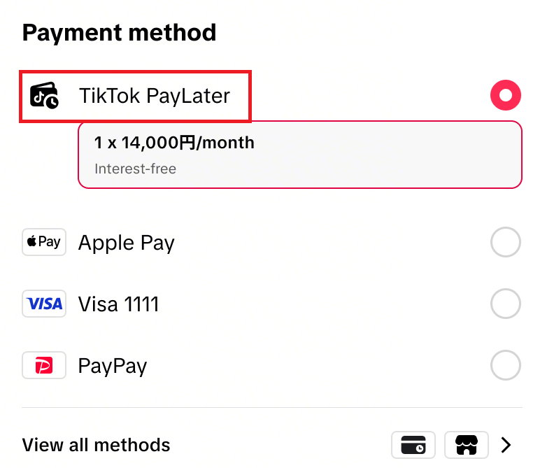Click the Interest-free note in plan box
This screenshot has height=468, width=540.
(135, 169)
